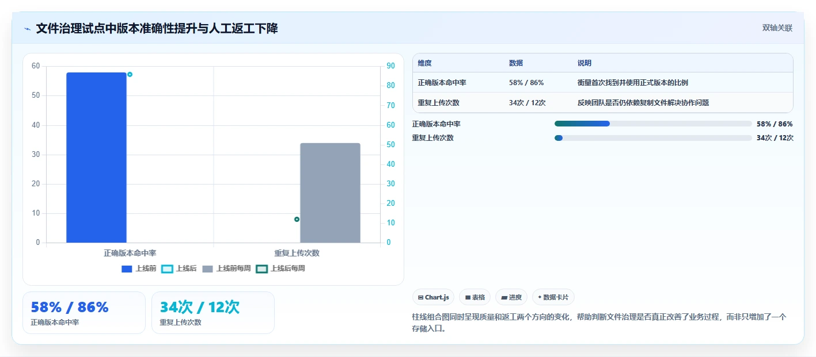
Task: Click the teal point above the blue bar
Action: coord(130,74)
